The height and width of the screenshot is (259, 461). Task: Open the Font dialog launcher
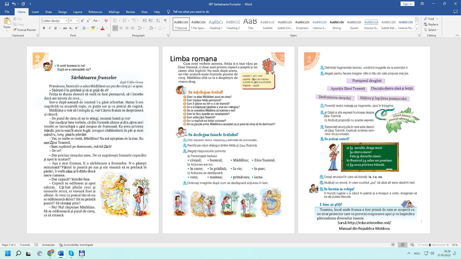pos(109,36)
